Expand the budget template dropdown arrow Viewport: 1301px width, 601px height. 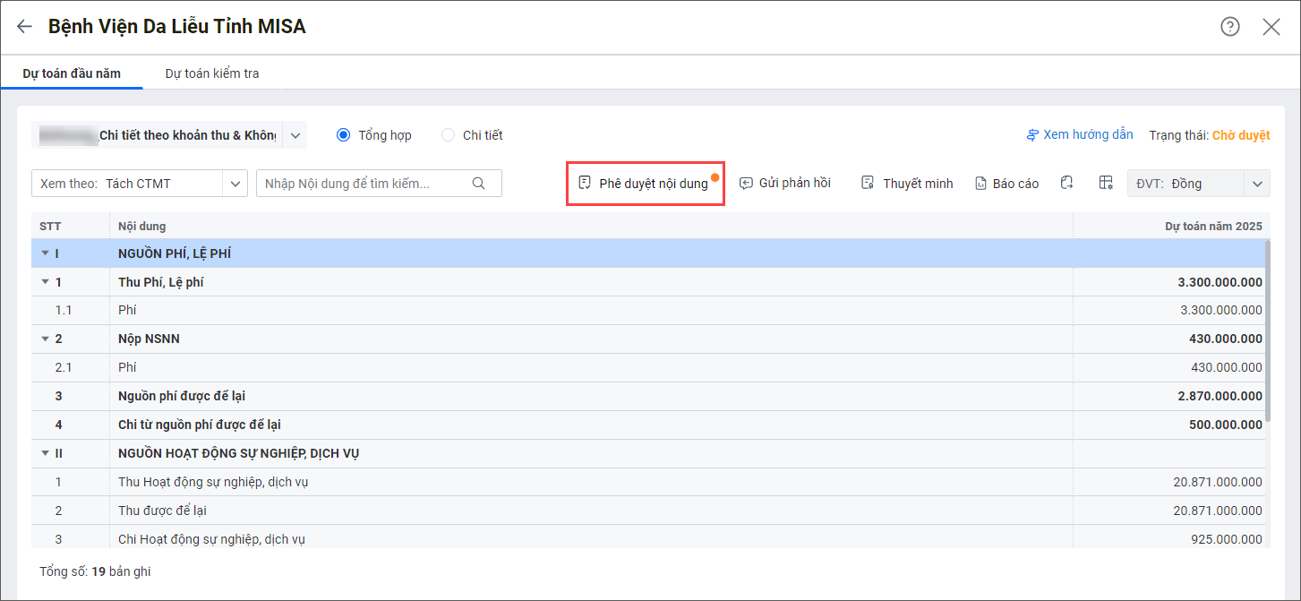295,135
